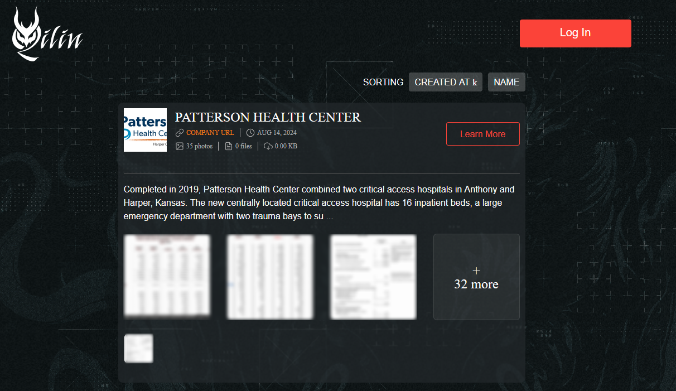This screenshot has width=676, height=391.
Task: Click the document icon beside "0 files"
Action: click(229, 146)
